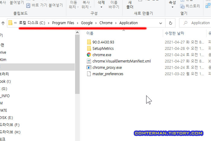Image resolution: width=211 pixels, height=141 pixels.
Task: Go to Chrome breadcrumb folder
Action: pyautogui.click(x=106, y=23)
